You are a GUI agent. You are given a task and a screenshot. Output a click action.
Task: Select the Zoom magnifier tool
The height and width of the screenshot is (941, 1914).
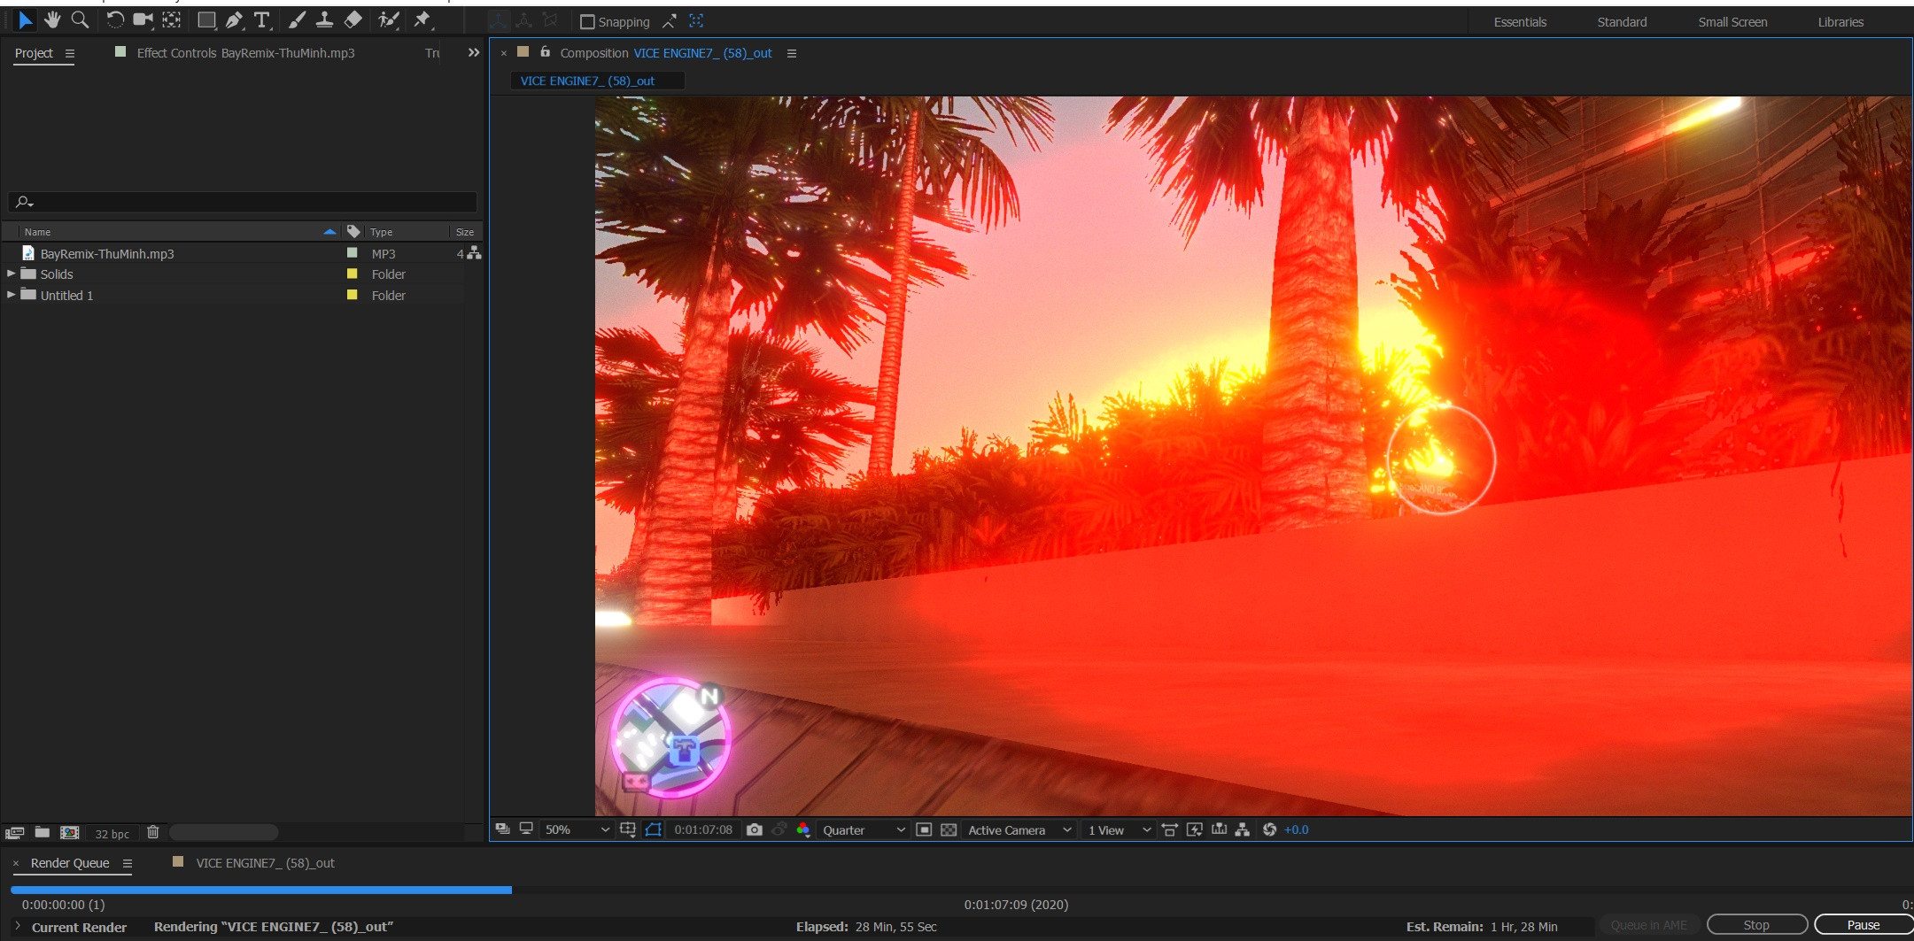tap(80, 19)
